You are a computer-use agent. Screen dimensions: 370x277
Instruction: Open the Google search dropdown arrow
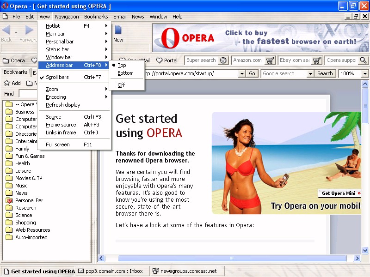pyautogui.click(x=310, y=73)
